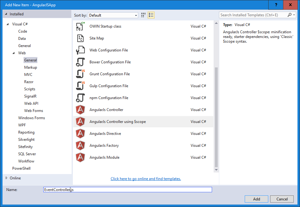This screenshot has width=300, height=207.
Task: Open search options dropdown arrow
Action: 294,15
